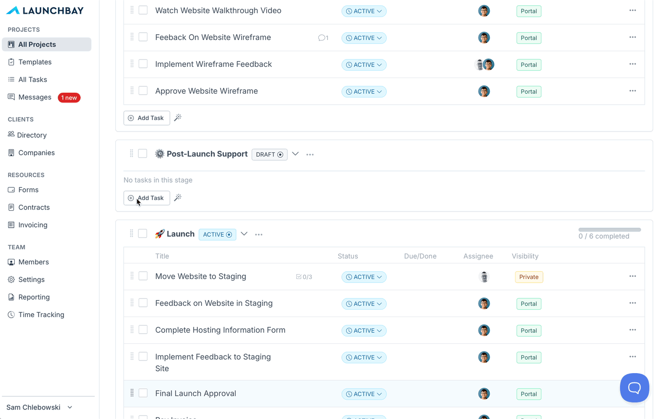663x419 pixels.
Task: Click assignee avatar for Final Launch Approval
Action: 484,394
